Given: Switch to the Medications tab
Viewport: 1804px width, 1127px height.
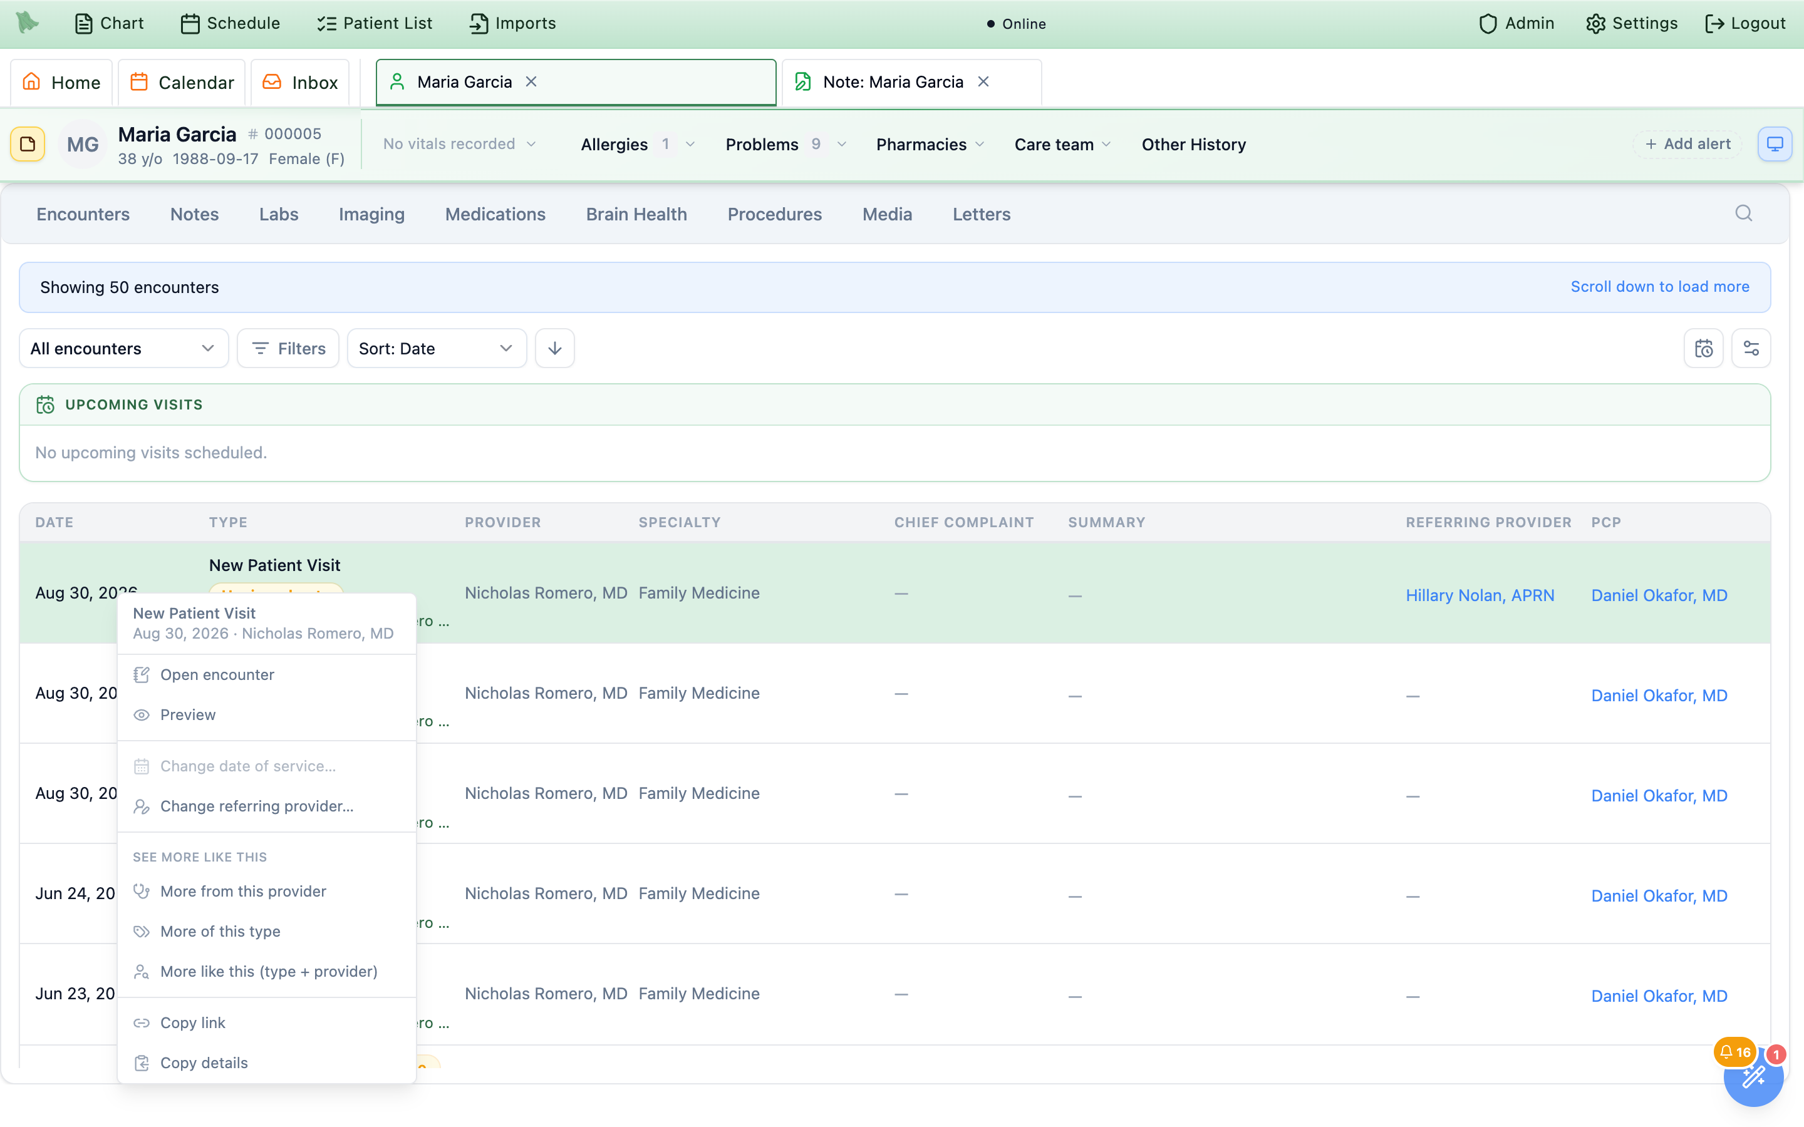Looking at the screenshot, I should [x=495, y=214].
